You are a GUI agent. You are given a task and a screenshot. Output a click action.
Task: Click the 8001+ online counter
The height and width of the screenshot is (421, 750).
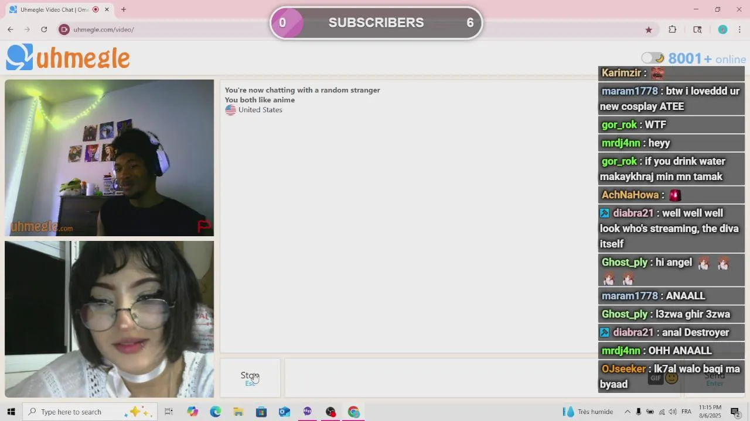707,58
